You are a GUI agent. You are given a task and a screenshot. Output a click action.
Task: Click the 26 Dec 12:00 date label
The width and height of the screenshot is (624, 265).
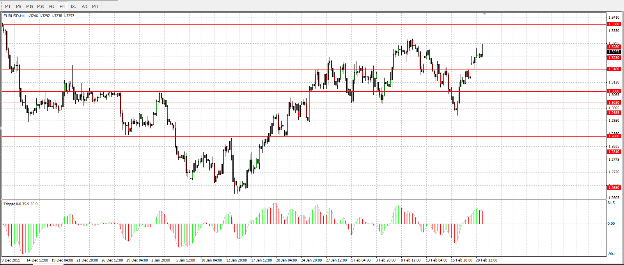(112, 260)
